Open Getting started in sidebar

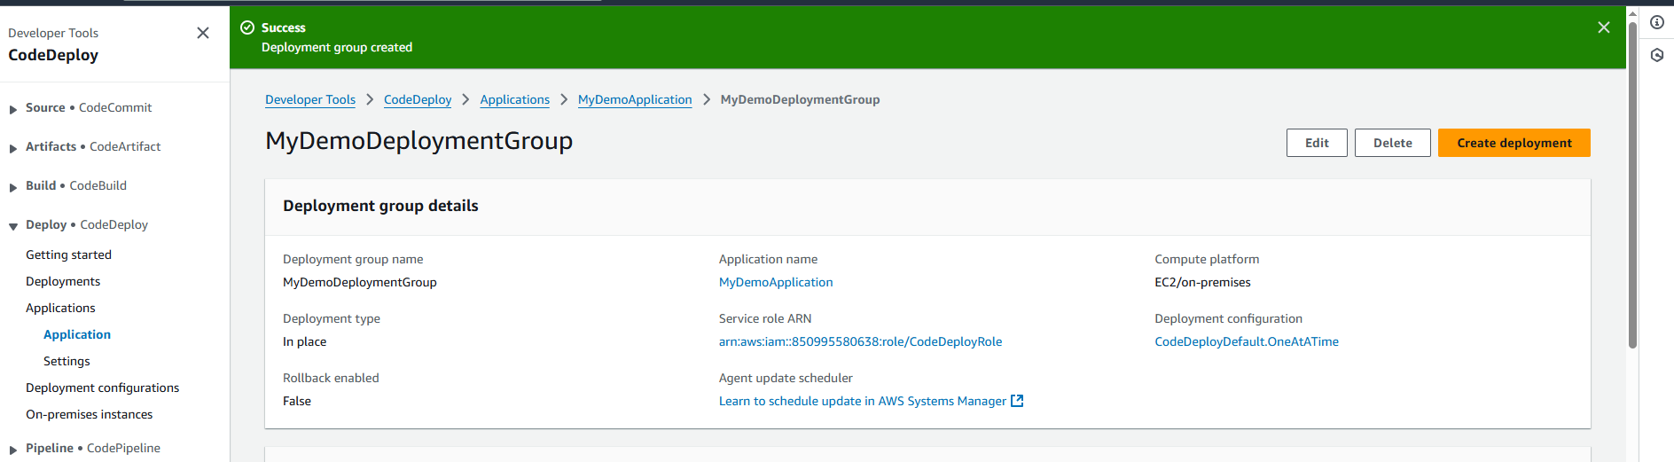click(x=68, y=254)
